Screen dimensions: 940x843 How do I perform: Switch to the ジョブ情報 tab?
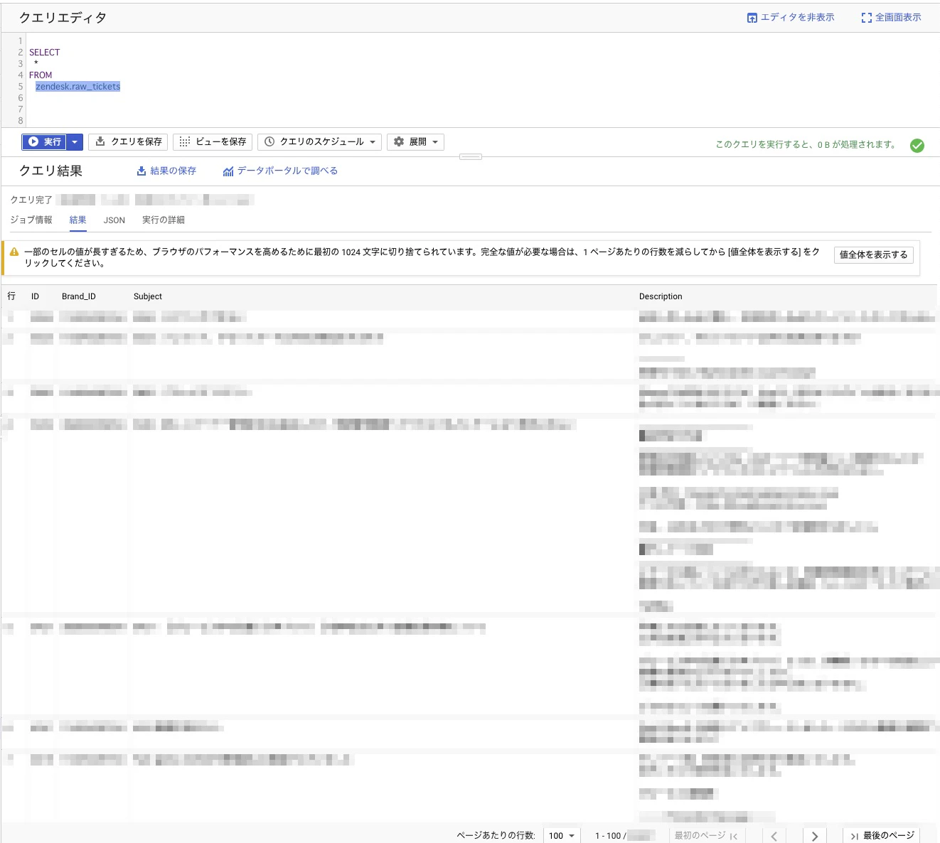pyautogui.click(x=31, y=220)
